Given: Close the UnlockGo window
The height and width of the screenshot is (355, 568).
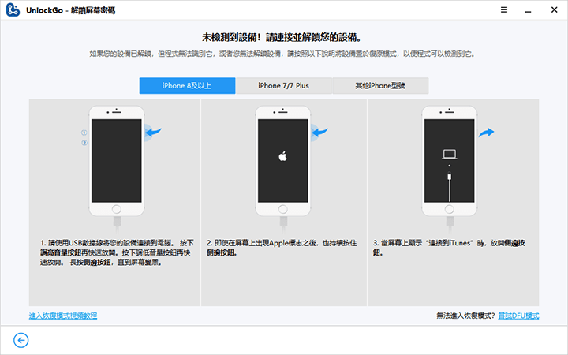Looking at the screenshot, I should (554, 9).
